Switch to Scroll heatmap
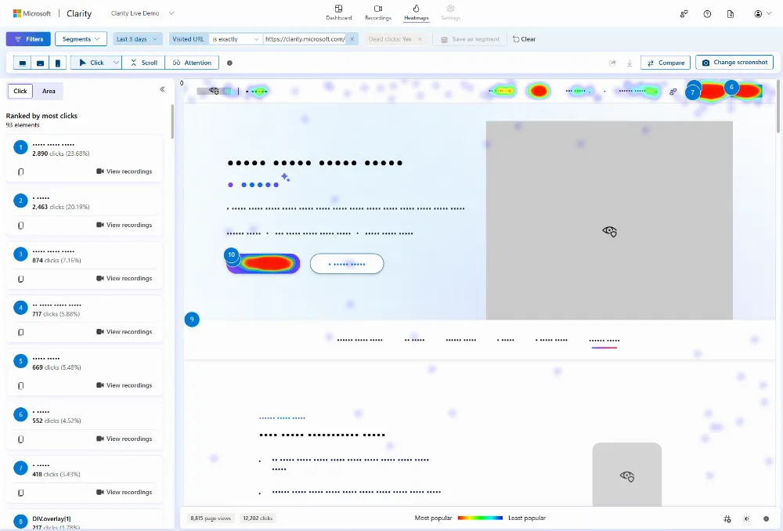Image resolution: width=783 pixels, height=531 pixels. click(144, 63)
